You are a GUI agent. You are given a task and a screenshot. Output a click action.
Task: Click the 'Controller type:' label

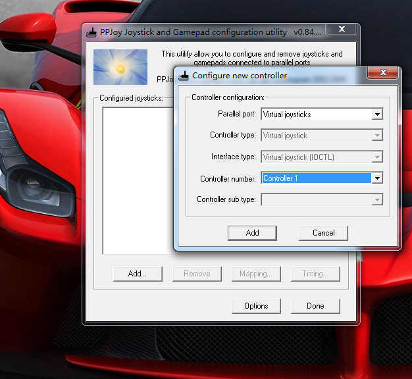[233, 135]
